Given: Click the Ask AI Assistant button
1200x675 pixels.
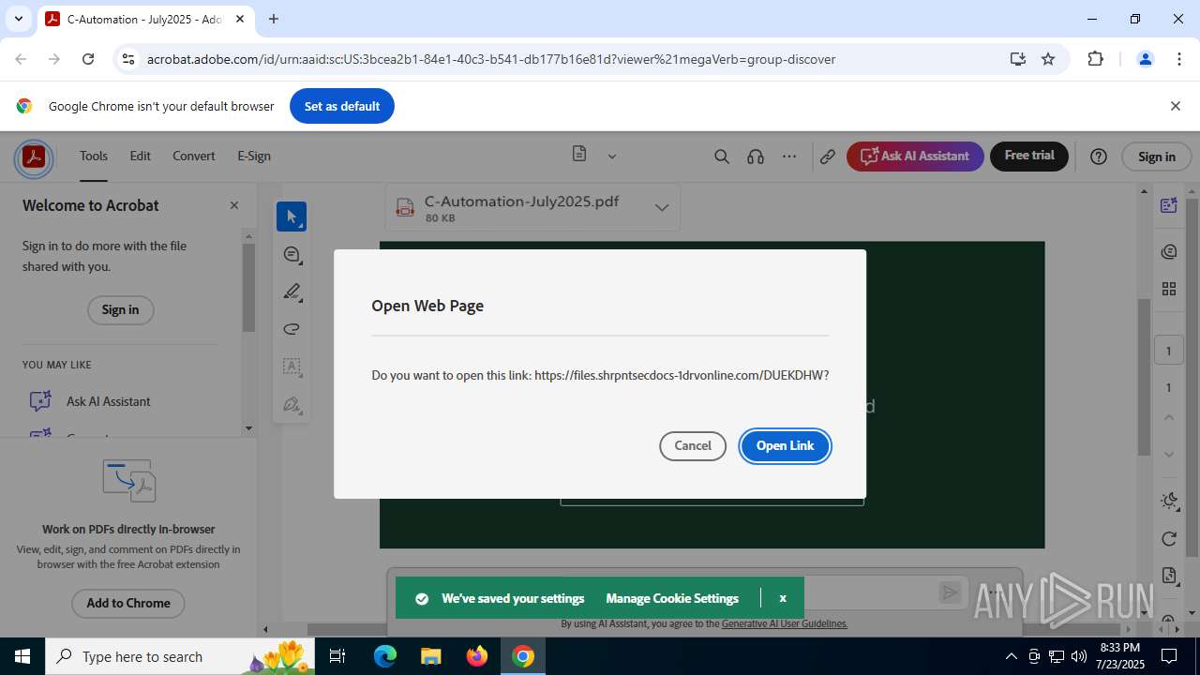Looking at the screenshot, I should 915,156.
